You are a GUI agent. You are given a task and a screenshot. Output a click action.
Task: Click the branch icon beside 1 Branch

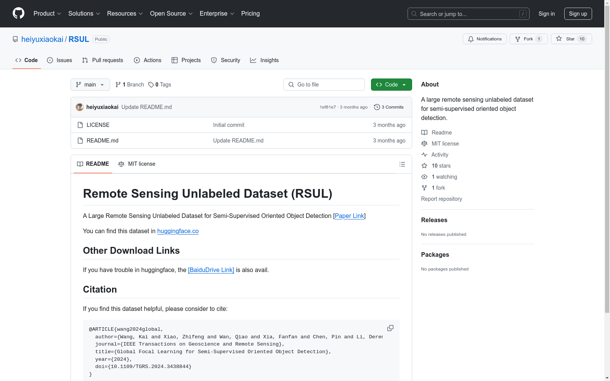(x=118, y=85)
